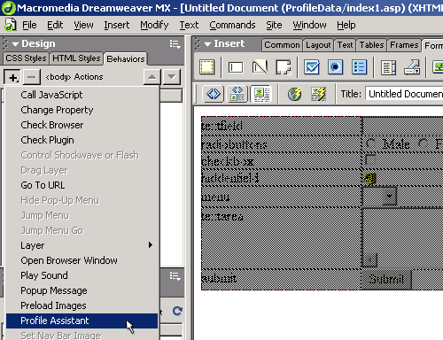Insert a Radio Button form element icon
443x340 pixels.
click(x=335, y=67)
